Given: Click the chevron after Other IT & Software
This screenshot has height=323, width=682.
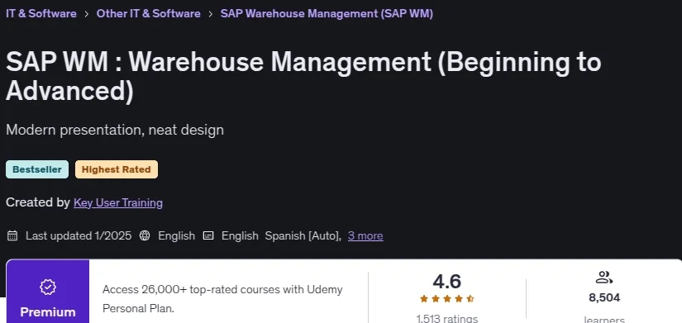Looking at the screenshot, I should 211,14.
